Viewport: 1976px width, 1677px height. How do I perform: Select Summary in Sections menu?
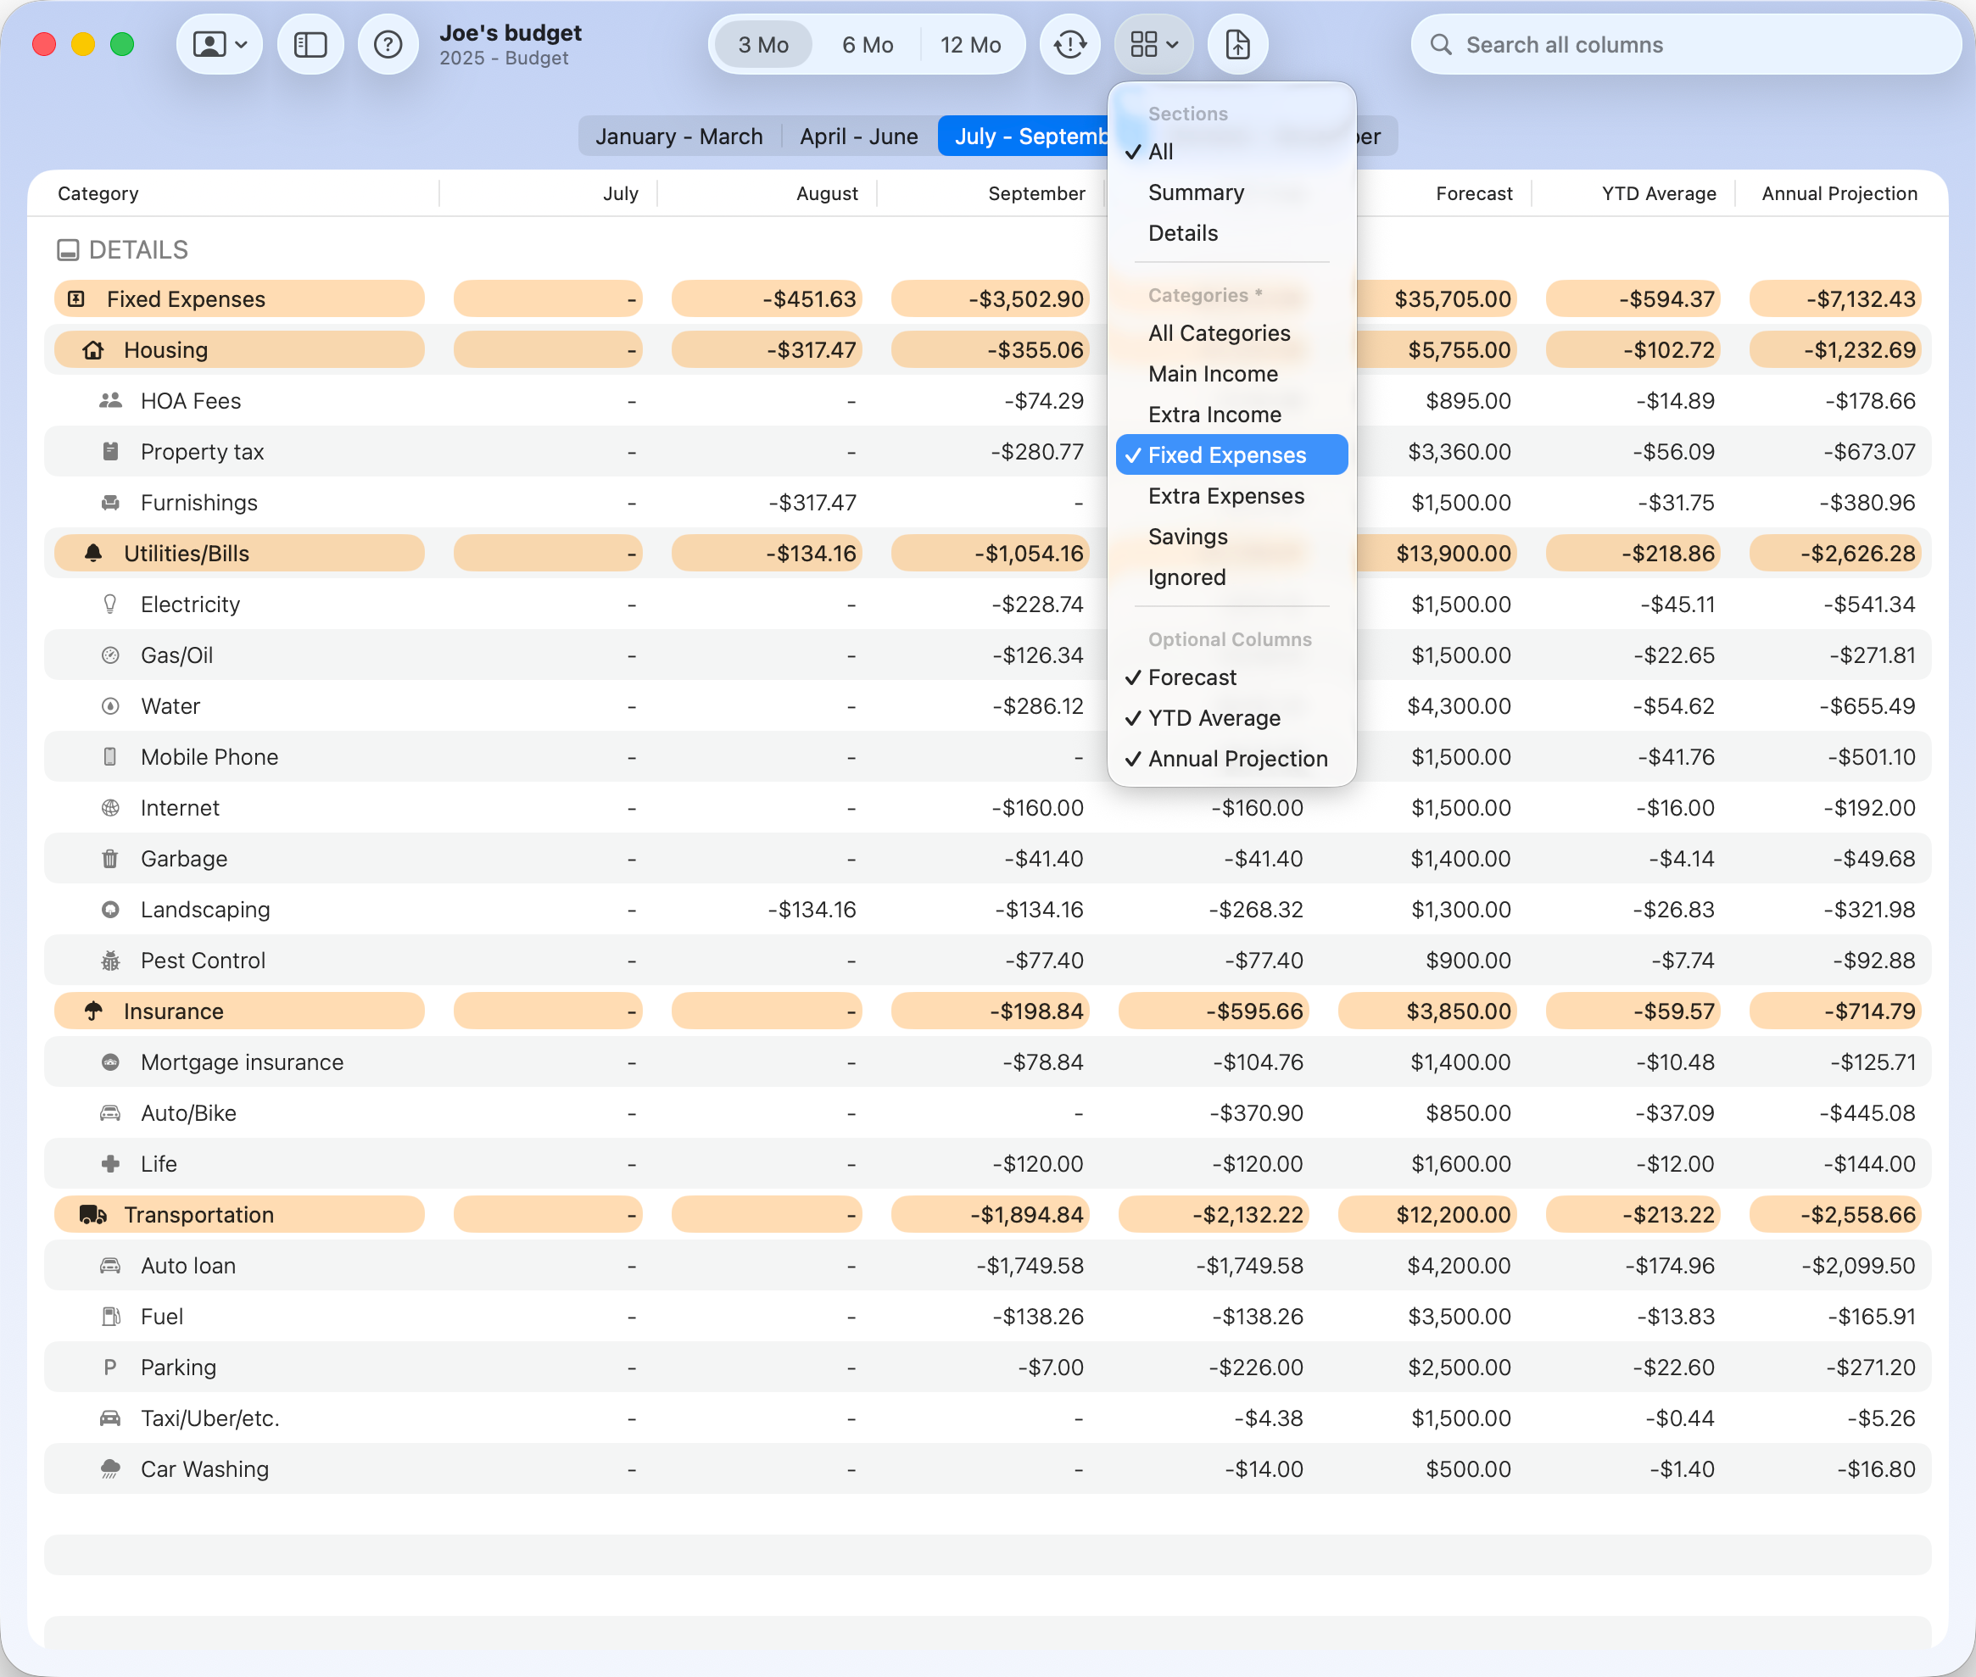[1195, 193]
